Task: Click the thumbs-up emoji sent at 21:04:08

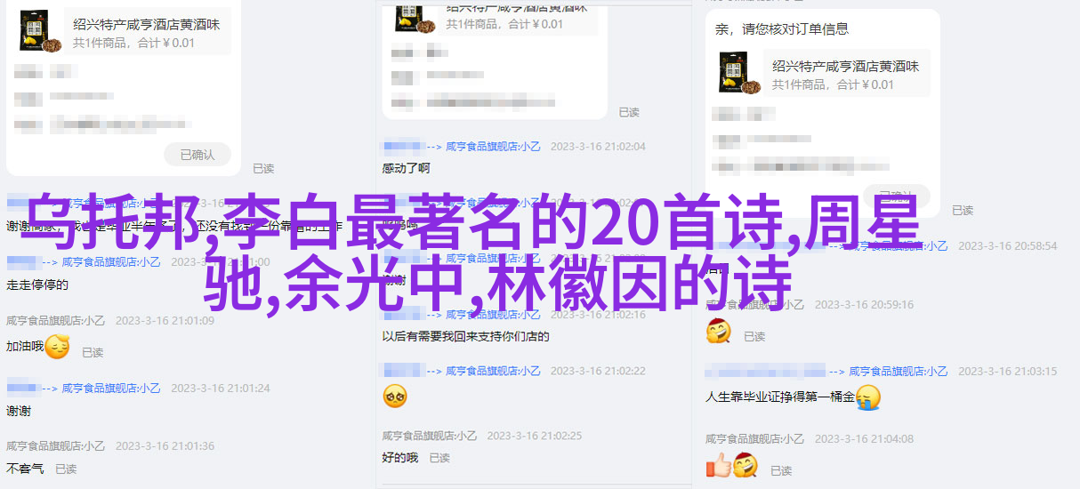Action: 717,465
